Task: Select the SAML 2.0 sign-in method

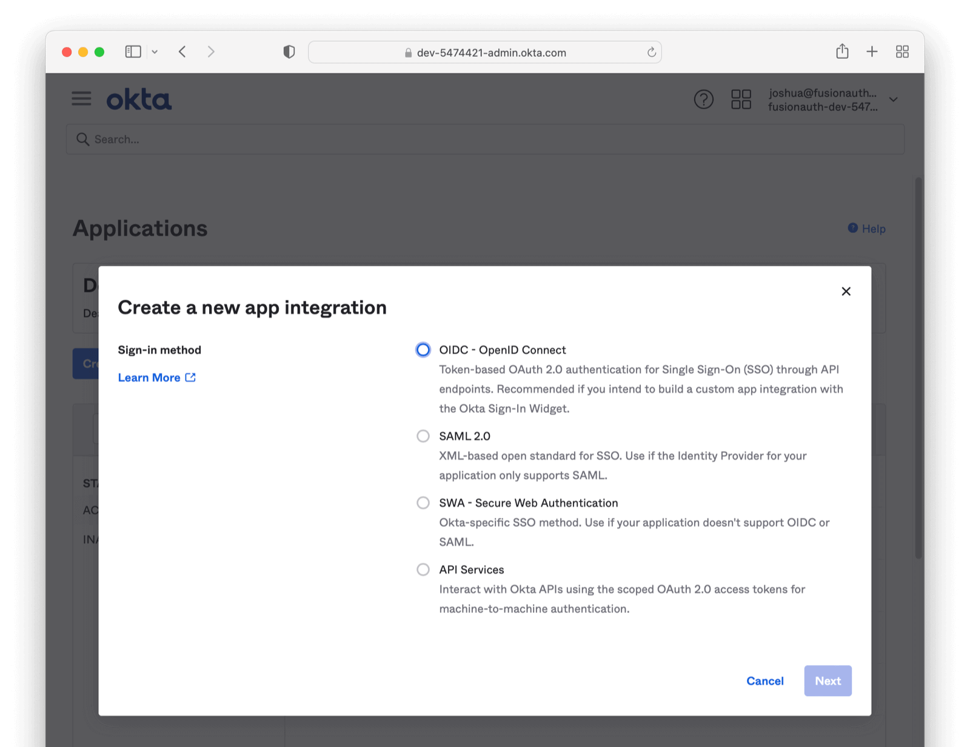Action: [x=423, y=436]
